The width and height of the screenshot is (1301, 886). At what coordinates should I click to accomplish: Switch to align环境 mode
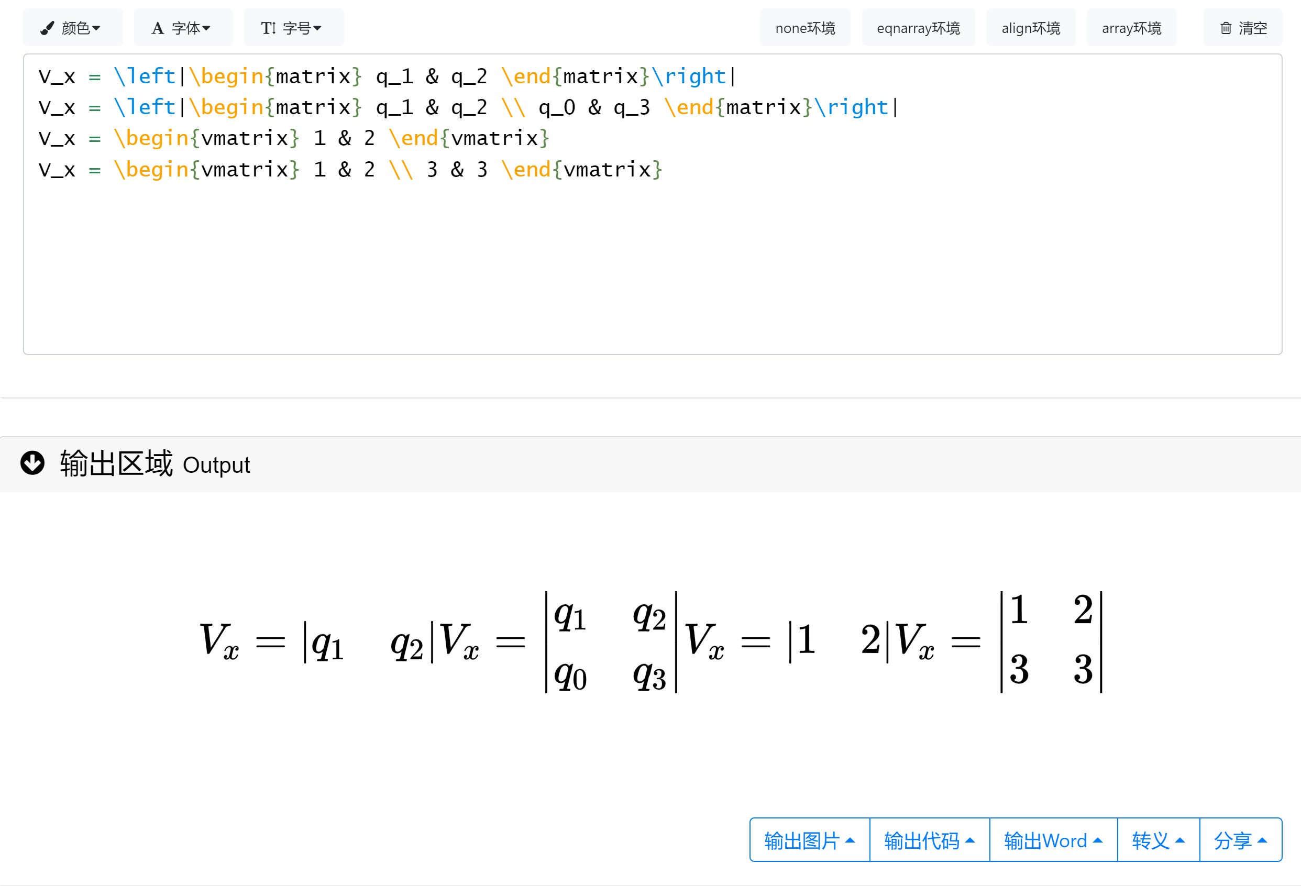coord(1031,27)
